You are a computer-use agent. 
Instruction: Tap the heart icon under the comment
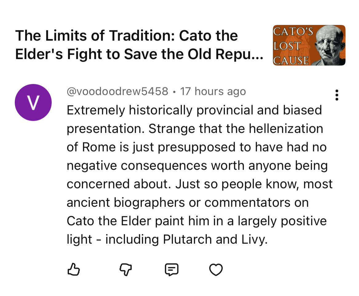click(x=215, y=270)
